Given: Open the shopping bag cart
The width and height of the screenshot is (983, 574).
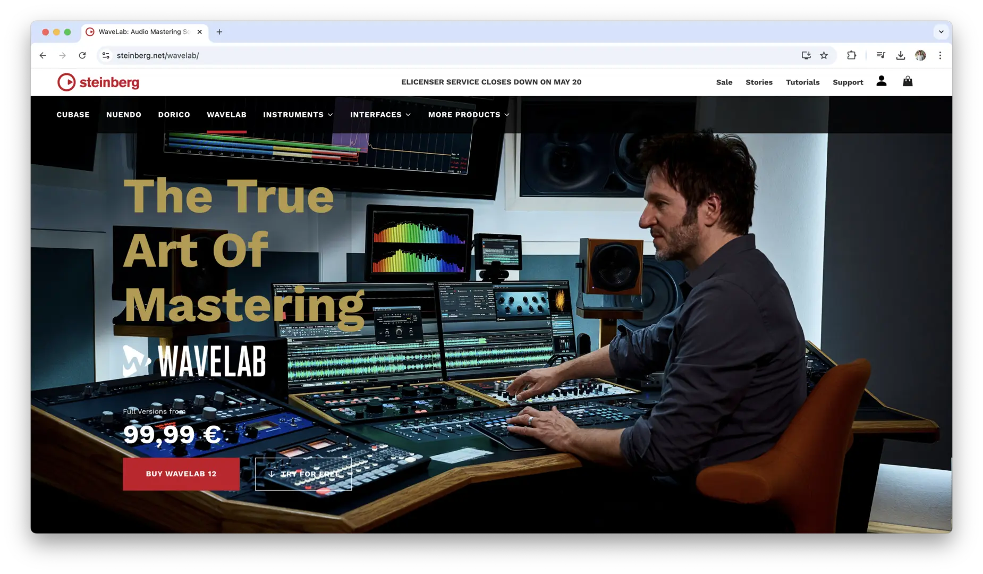Looking at the screenshot, I should [908, 81].
